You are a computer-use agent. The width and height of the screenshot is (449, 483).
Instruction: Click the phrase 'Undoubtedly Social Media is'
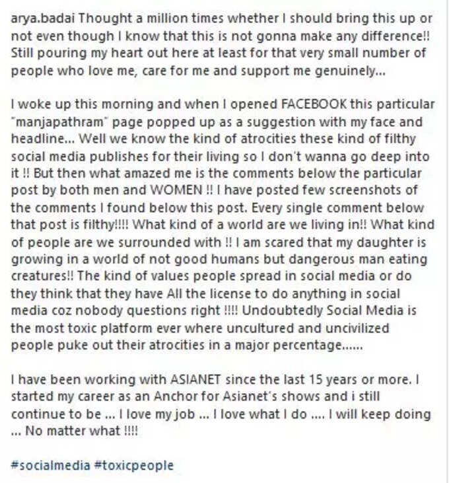point(329,311)
